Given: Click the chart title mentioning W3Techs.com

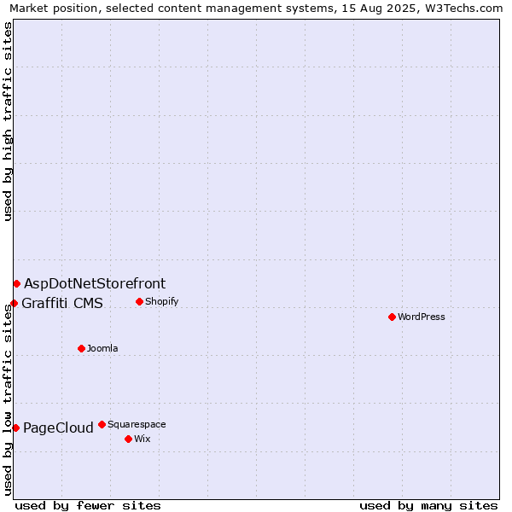Looking at the screenshot, I should [256, 9].
